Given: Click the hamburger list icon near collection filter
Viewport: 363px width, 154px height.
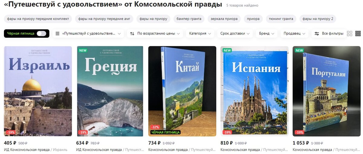Looking at the screenshot, I should pyautogui.click(x=57, y=34).
